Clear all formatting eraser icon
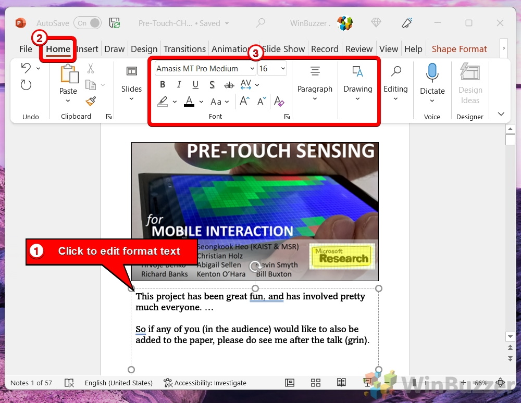 tap(279, 101)
